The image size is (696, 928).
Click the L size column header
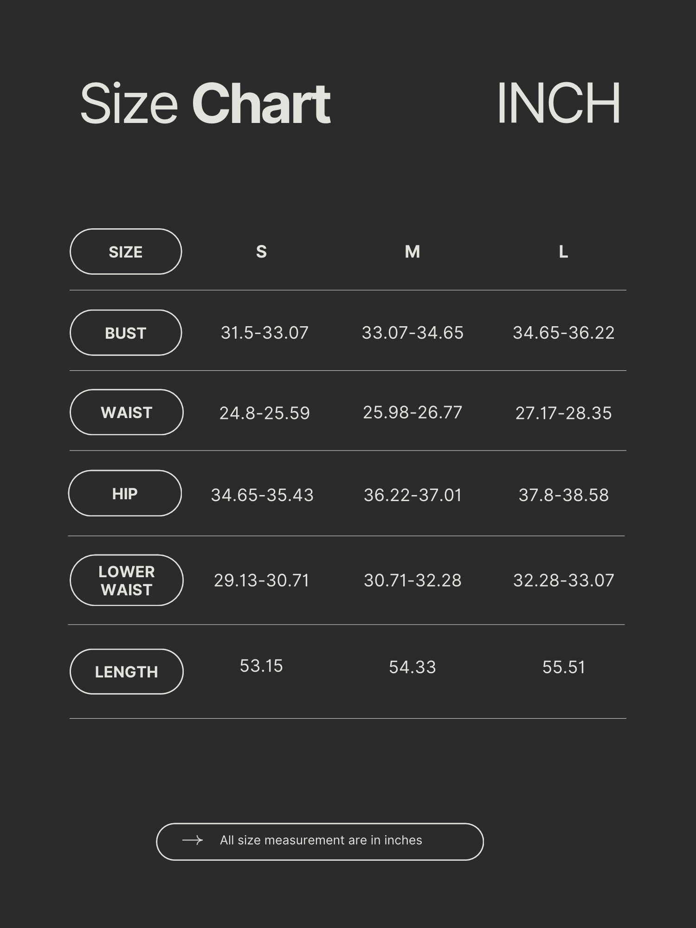click(x=563, y=251)
